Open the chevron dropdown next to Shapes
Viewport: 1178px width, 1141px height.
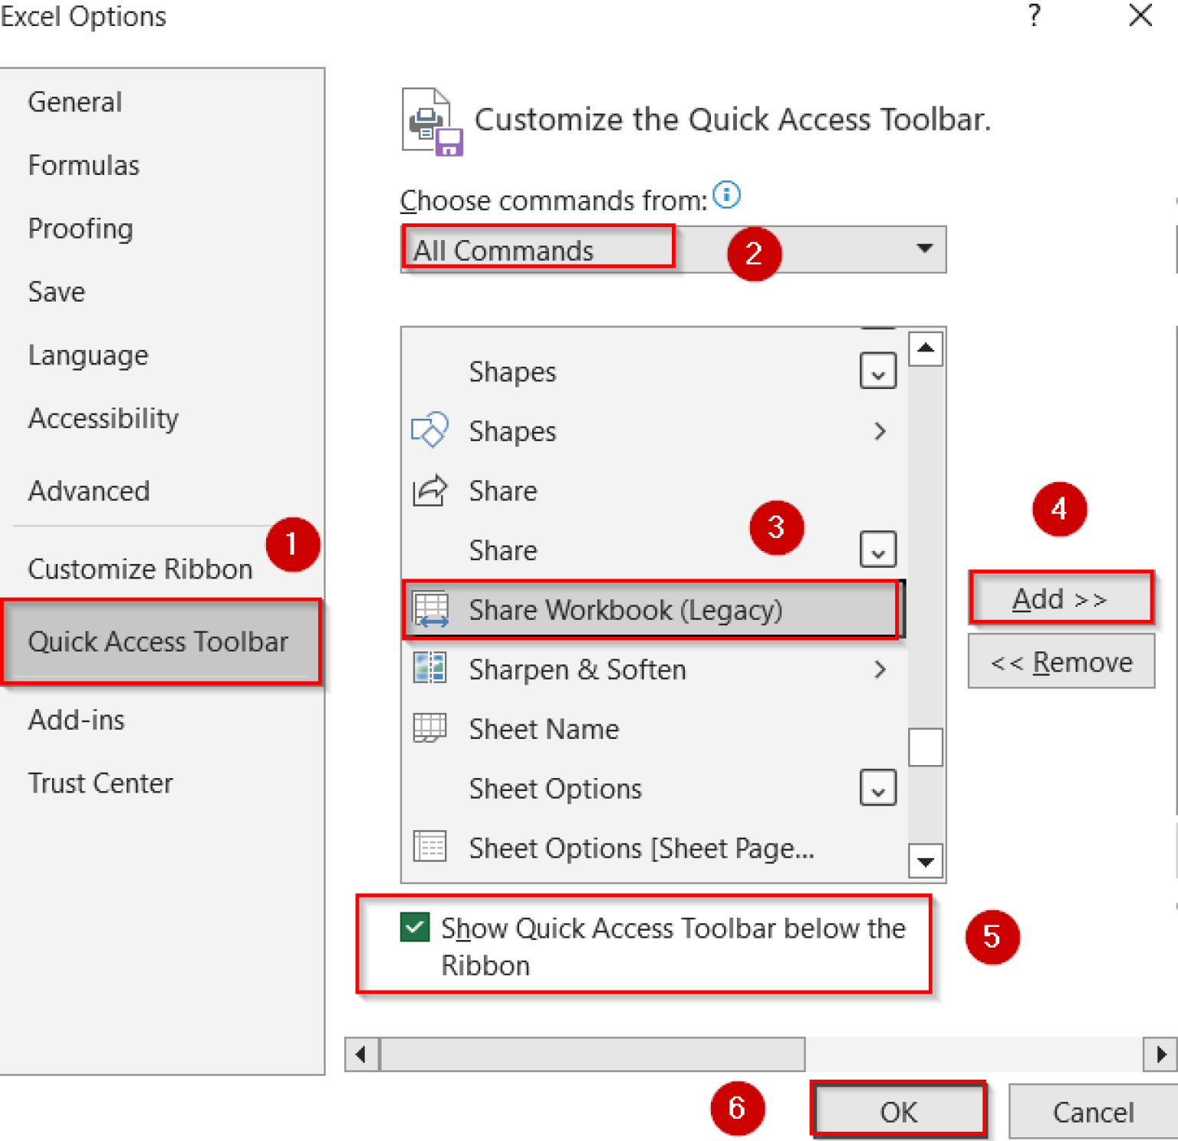877,371
